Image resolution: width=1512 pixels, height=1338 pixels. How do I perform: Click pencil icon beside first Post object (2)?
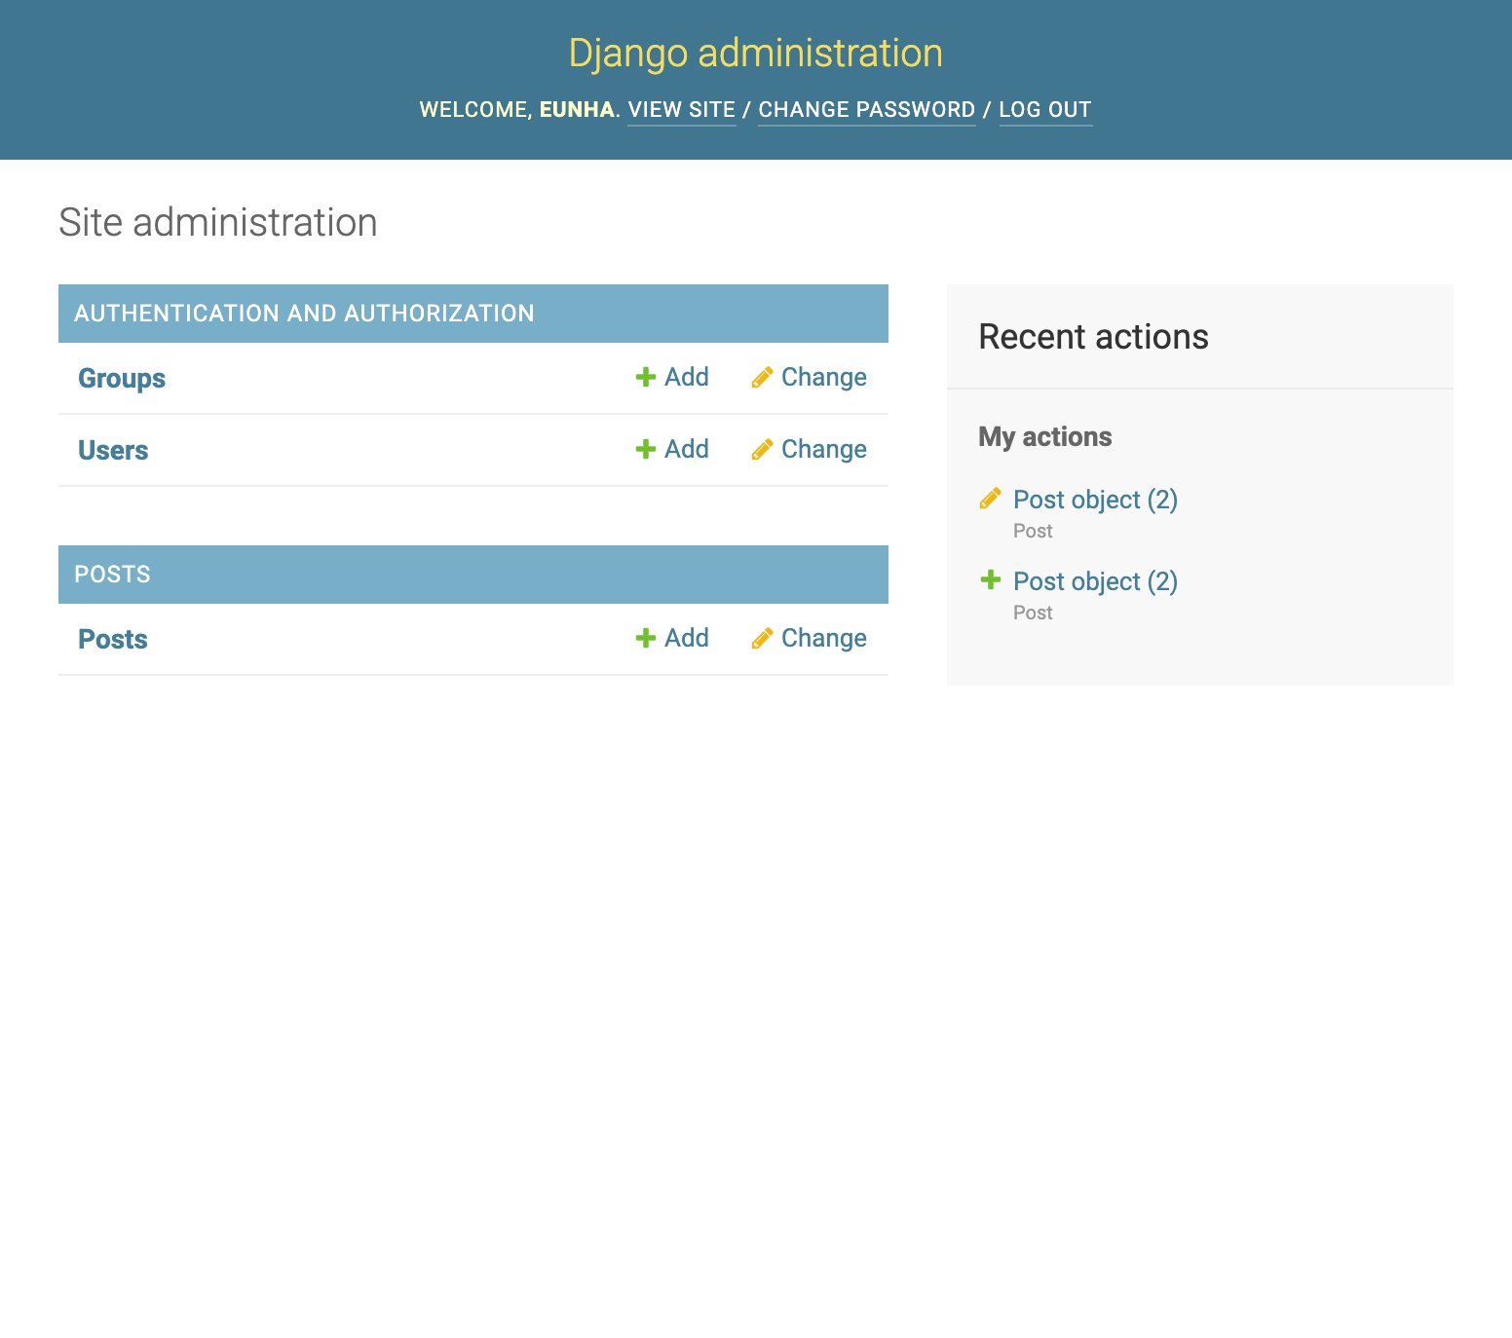(x=990, y=499)
